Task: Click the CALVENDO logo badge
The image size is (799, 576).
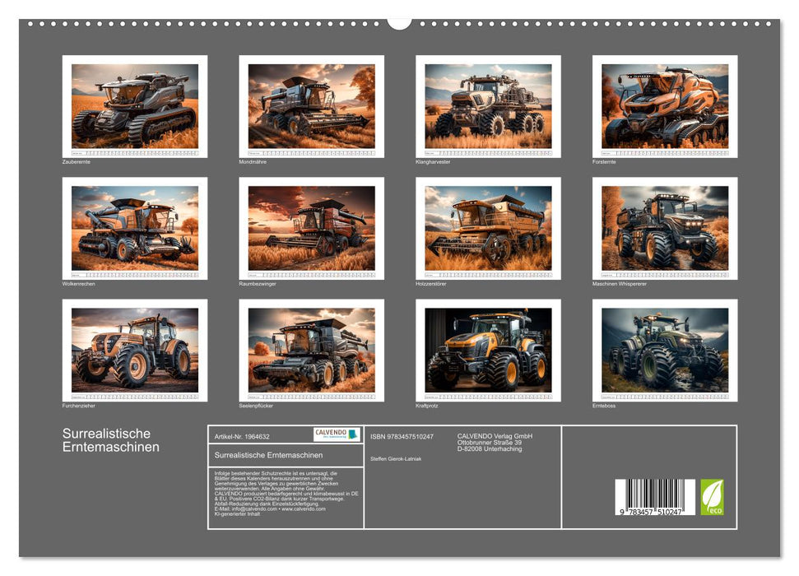Action: 337,434
